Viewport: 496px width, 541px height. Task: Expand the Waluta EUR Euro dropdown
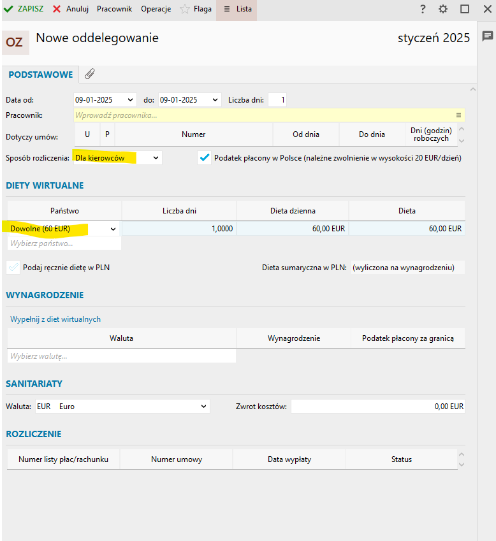tap(203, 406)
